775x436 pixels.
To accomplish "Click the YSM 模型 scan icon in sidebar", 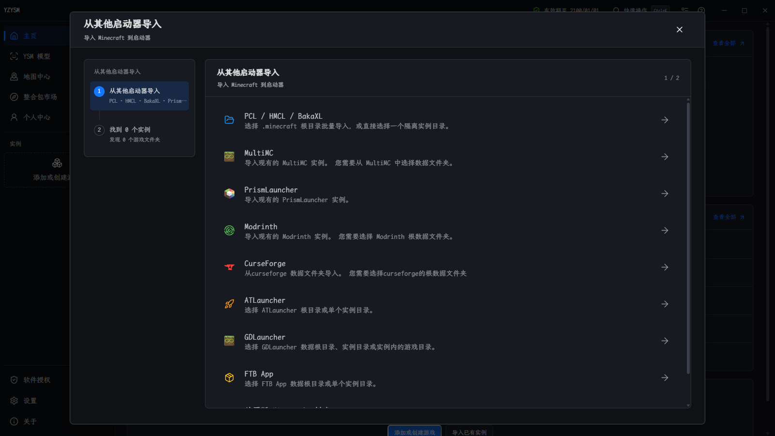I will [14, 56].
